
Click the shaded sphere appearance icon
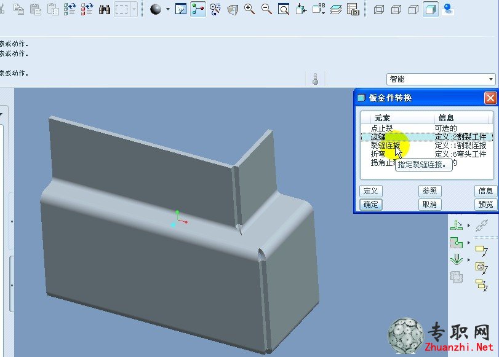tap(156, 9)
